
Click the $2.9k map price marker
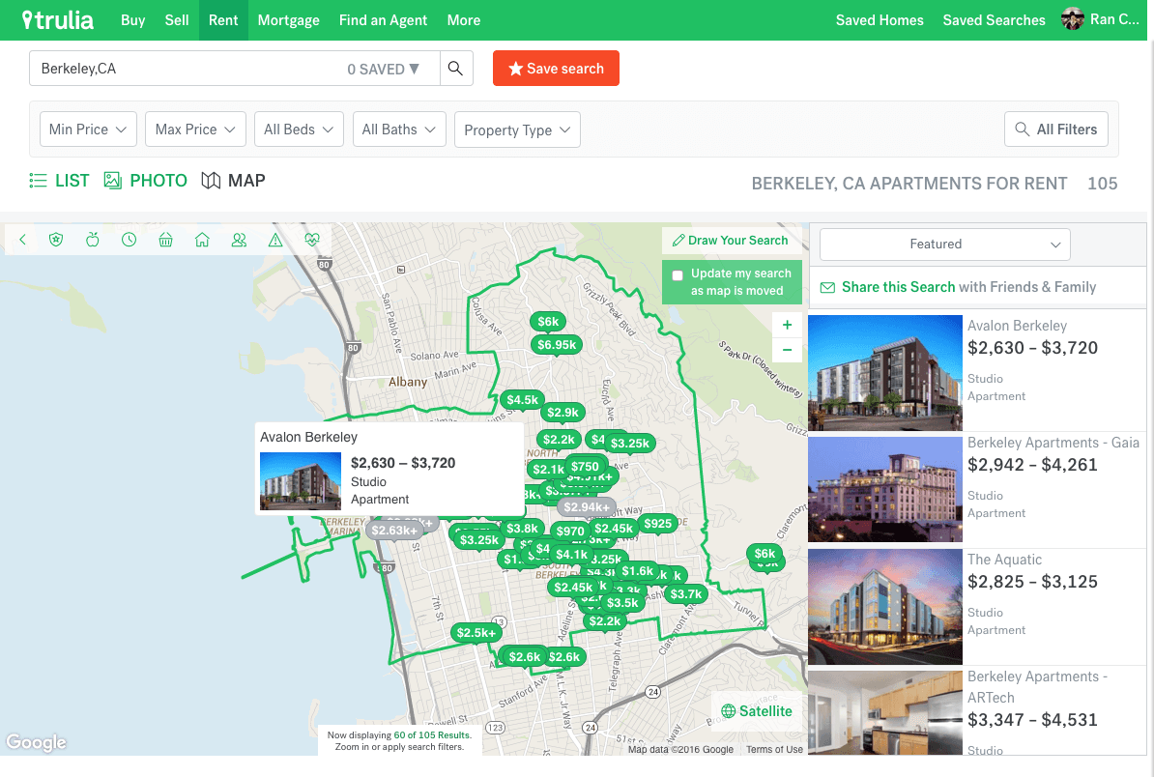563,412
